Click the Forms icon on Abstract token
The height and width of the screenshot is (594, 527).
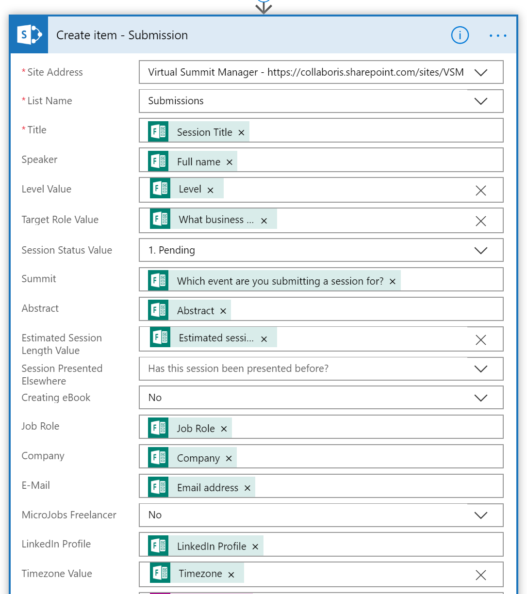(x=159, y=310)
